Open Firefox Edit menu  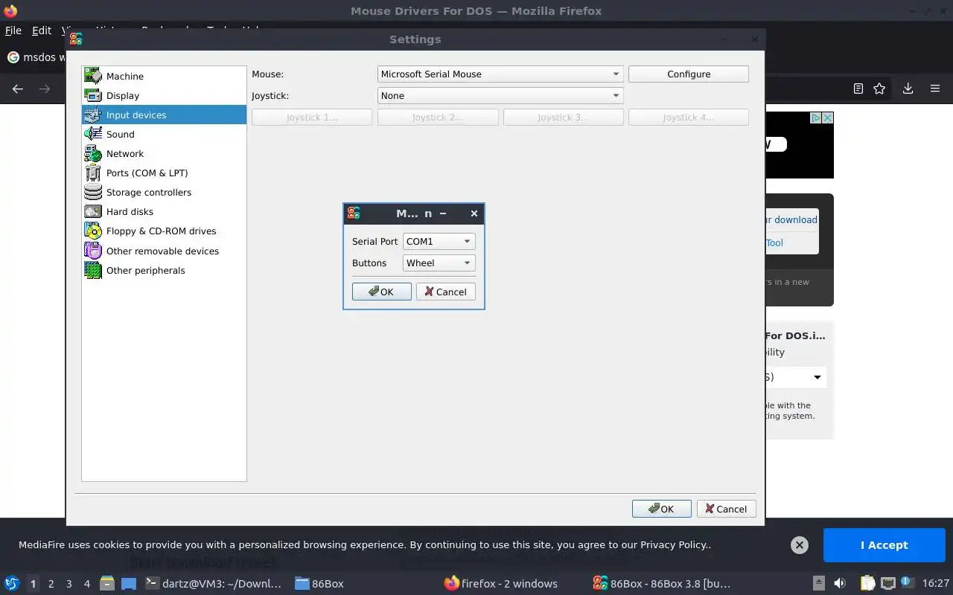point(42,30)
